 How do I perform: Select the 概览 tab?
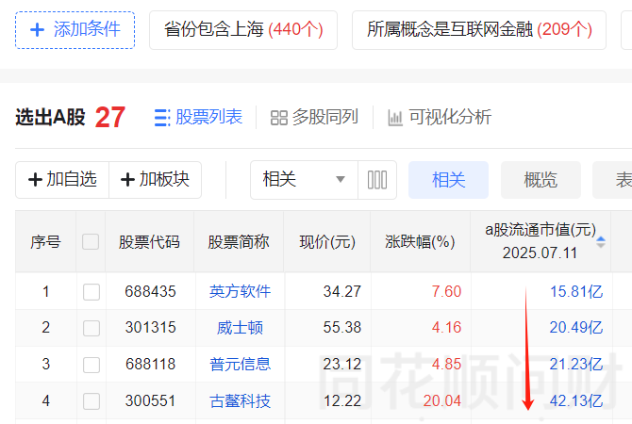541,180
